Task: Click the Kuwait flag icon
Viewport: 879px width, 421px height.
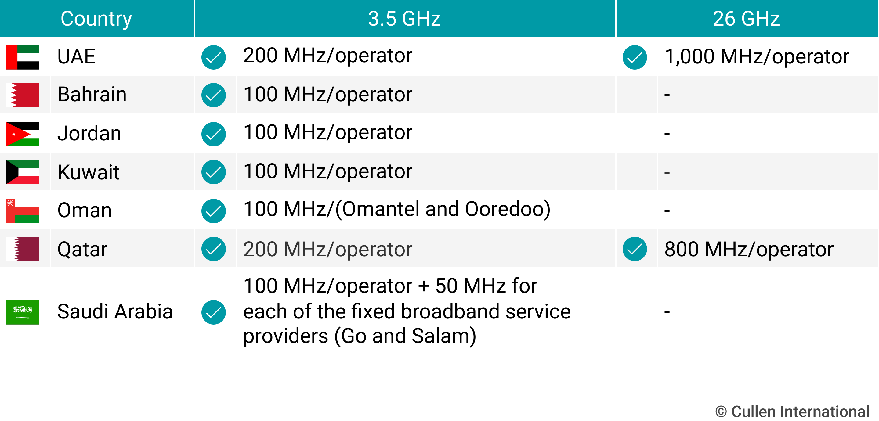Action: [23, 172]
